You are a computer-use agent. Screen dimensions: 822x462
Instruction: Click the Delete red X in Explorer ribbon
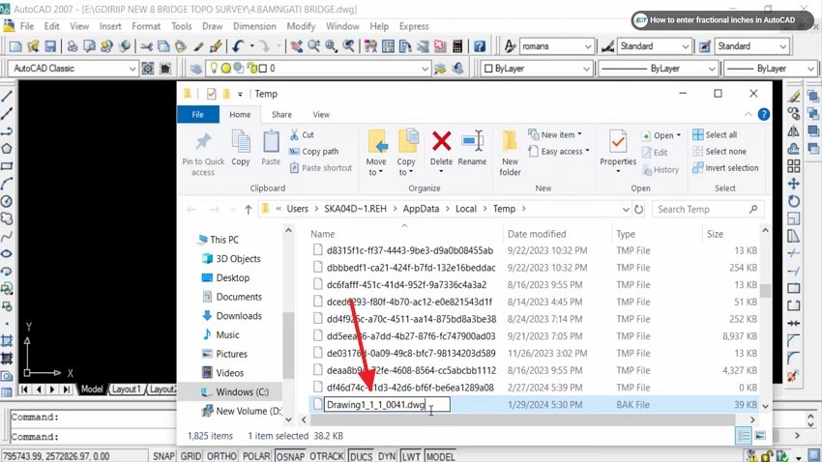[441, 141]
